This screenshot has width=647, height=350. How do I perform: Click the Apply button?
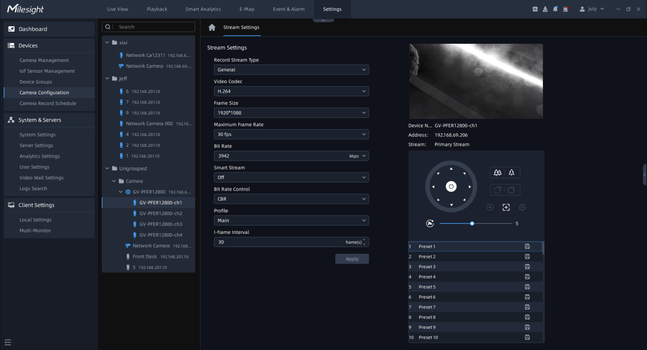click(352, 259)
